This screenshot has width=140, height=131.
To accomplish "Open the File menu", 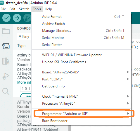I will tap(3, 9).
